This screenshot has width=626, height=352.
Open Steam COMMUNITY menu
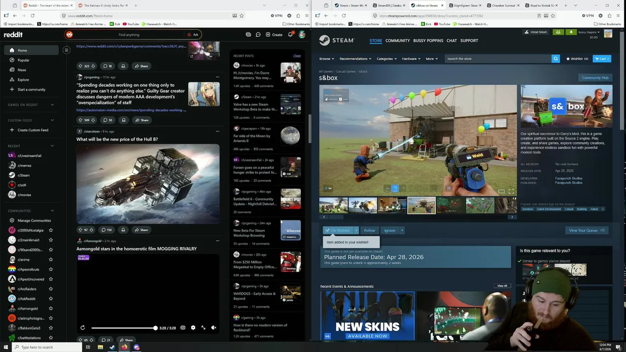398,41
